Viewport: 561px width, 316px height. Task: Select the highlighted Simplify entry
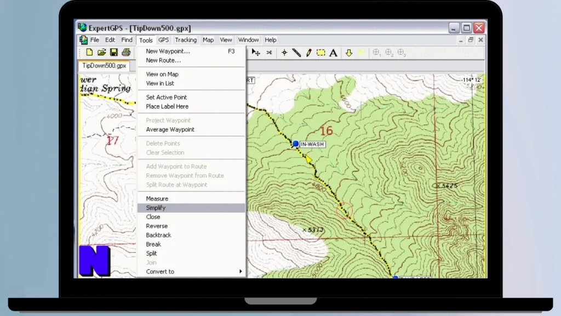pos(191,208)
